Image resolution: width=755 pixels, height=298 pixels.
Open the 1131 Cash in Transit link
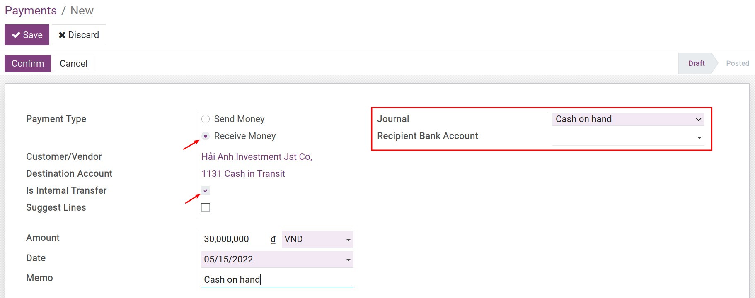(x=243, y=174)
